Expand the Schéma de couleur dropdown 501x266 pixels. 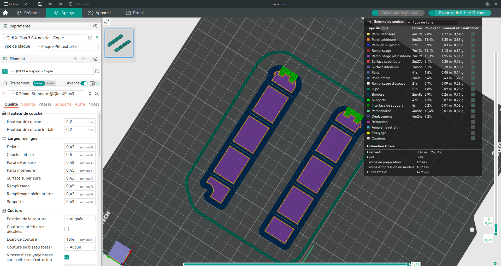pyautogui.click(x=432, y=22)
